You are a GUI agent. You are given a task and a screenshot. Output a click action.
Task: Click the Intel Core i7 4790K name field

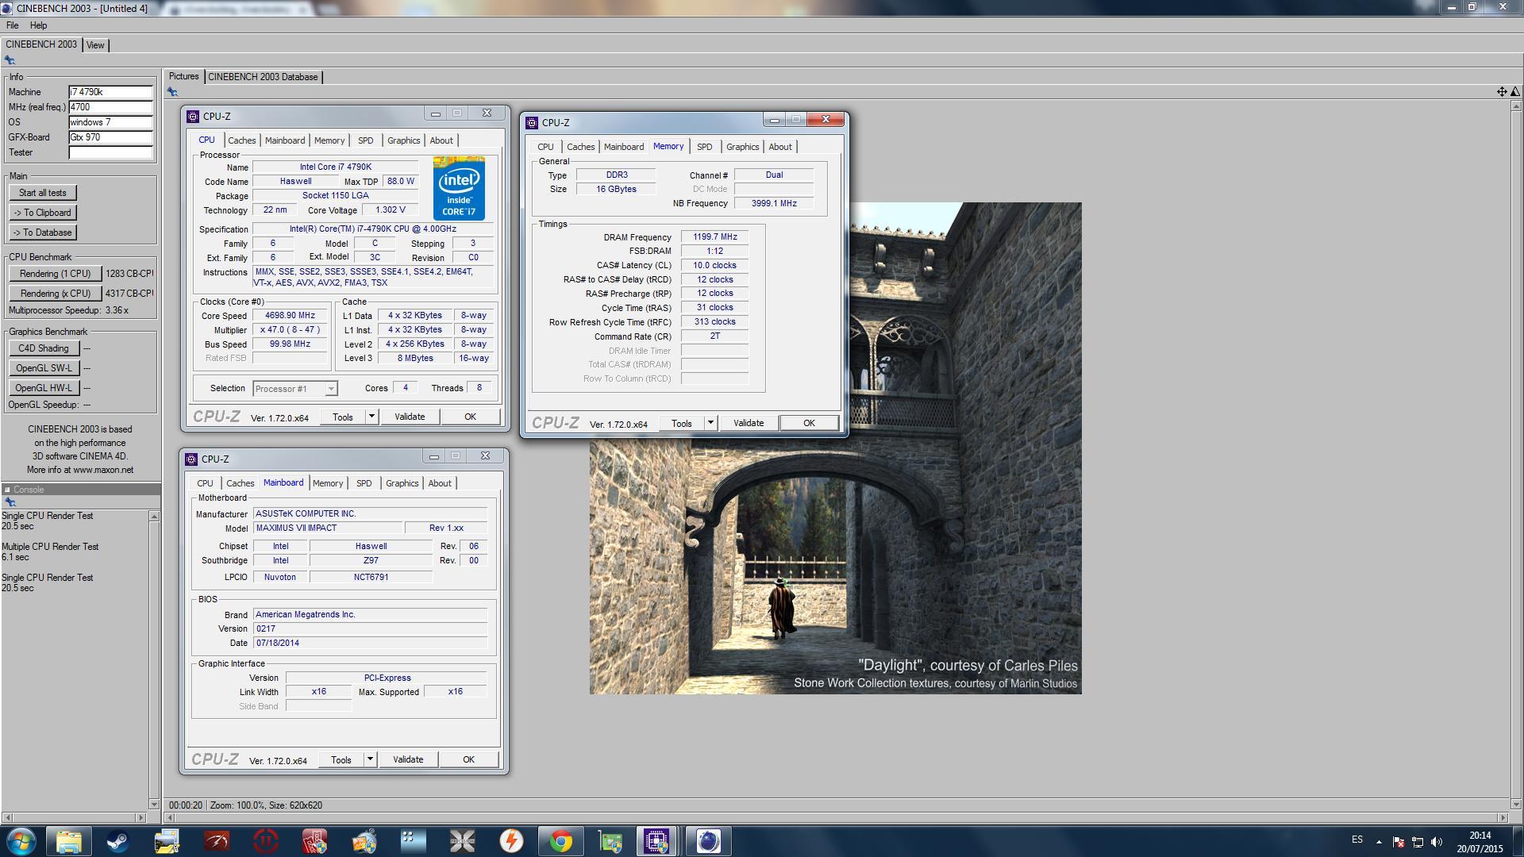335,167
